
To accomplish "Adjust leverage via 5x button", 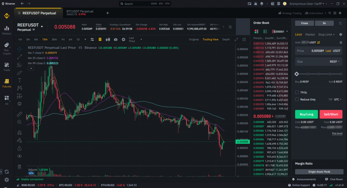I will (324, 23).
